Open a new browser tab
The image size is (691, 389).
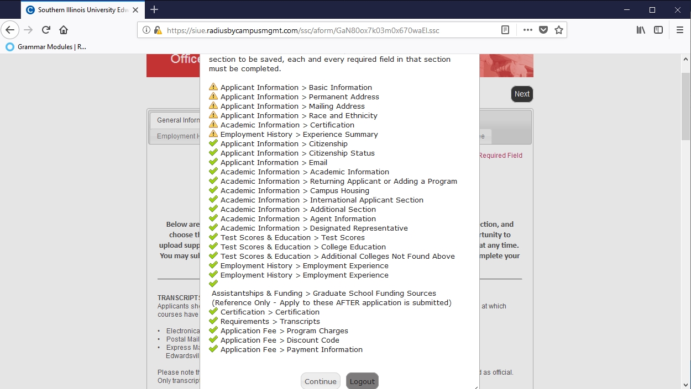pyautogui.click(x=154, y=9)
